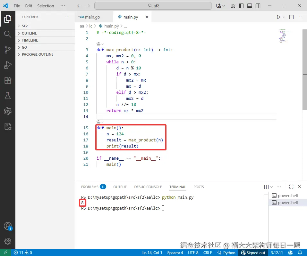Close the main.py tab
This screenshot has width=307, height=256.
pos(147,17)
